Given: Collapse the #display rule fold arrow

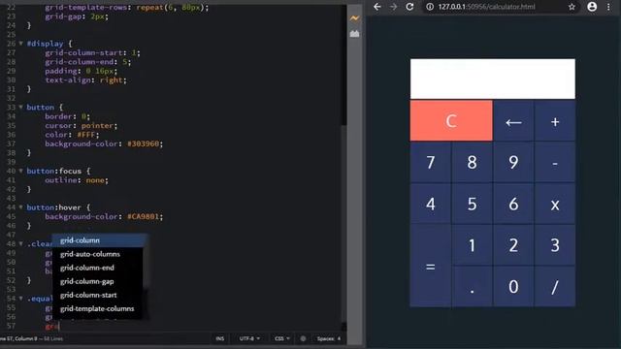Looking at the screenshot, I should [x=21, y=44].
